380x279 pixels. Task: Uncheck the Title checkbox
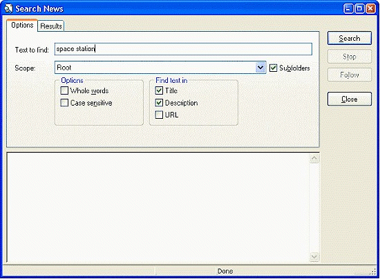tap(159, 90)
